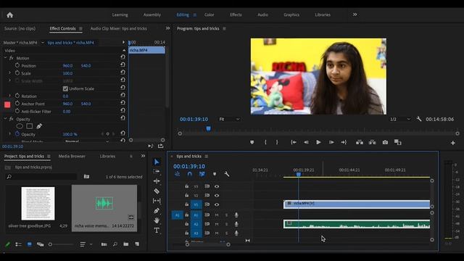Screen dimensions: 464x261
Task: Click Mark Out bracket
Action: (277, 142)
